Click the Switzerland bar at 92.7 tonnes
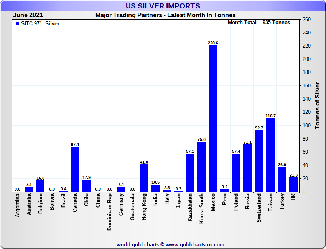 click(x=259, y=161)
